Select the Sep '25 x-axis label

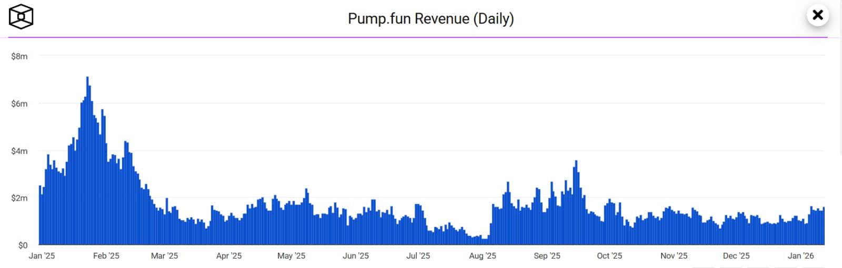(x=547, y=256)
